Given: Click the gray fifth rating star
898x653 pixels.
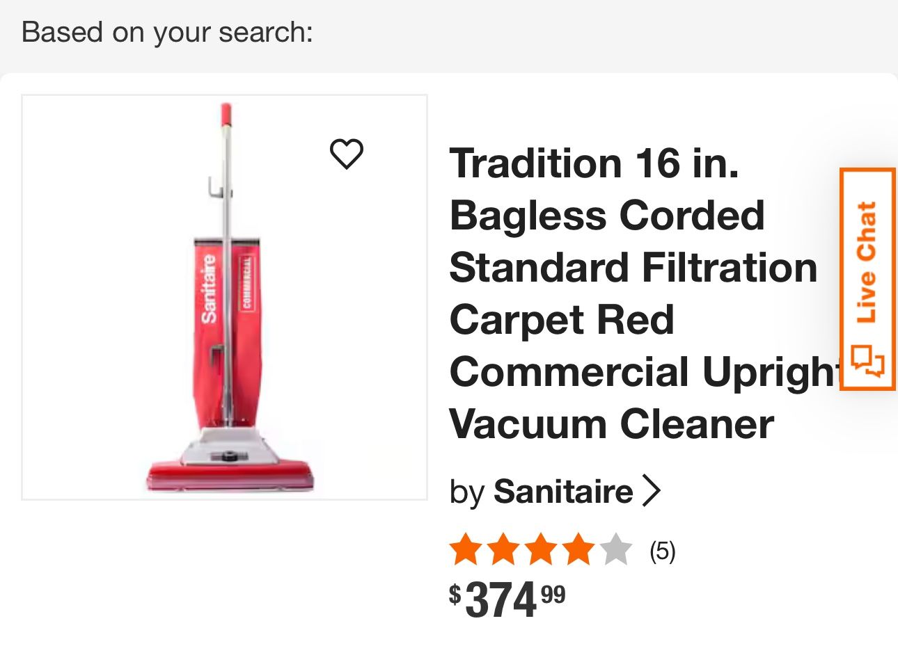Looking at the screenshot, I should pos(615,550).
